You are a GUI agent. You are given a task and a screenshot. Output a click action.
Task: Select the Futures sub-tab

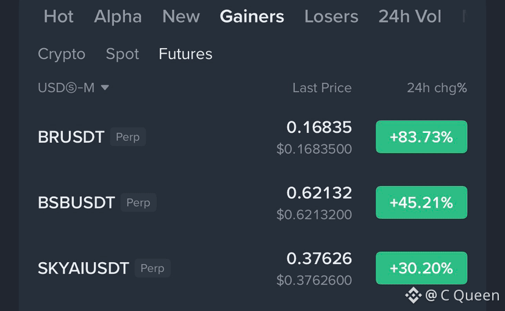185,54
